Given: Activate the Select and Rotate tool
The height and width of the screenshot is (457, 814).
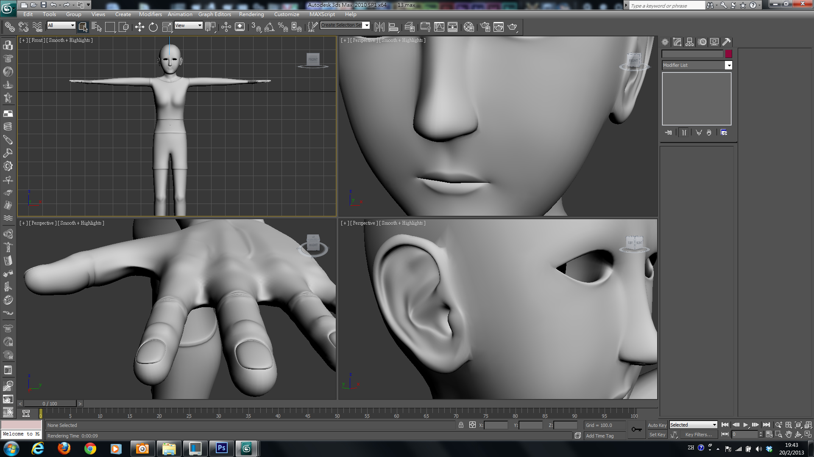Looking at the screenshot, I should point(153,27).
